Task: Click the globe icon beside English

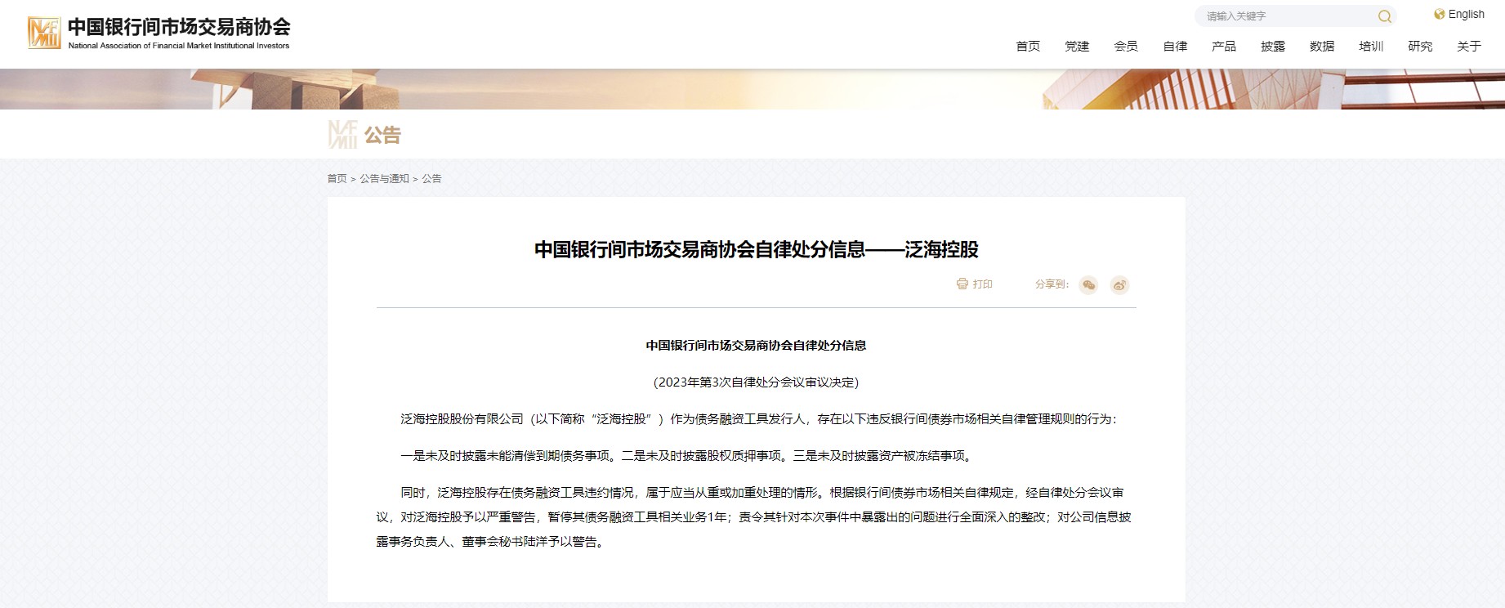Action: (1440, 14)
